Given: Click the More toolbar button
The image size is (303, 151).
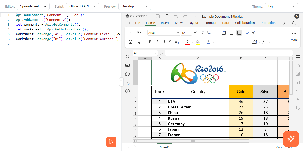Looking at the screenshot, I should point(294,36).
